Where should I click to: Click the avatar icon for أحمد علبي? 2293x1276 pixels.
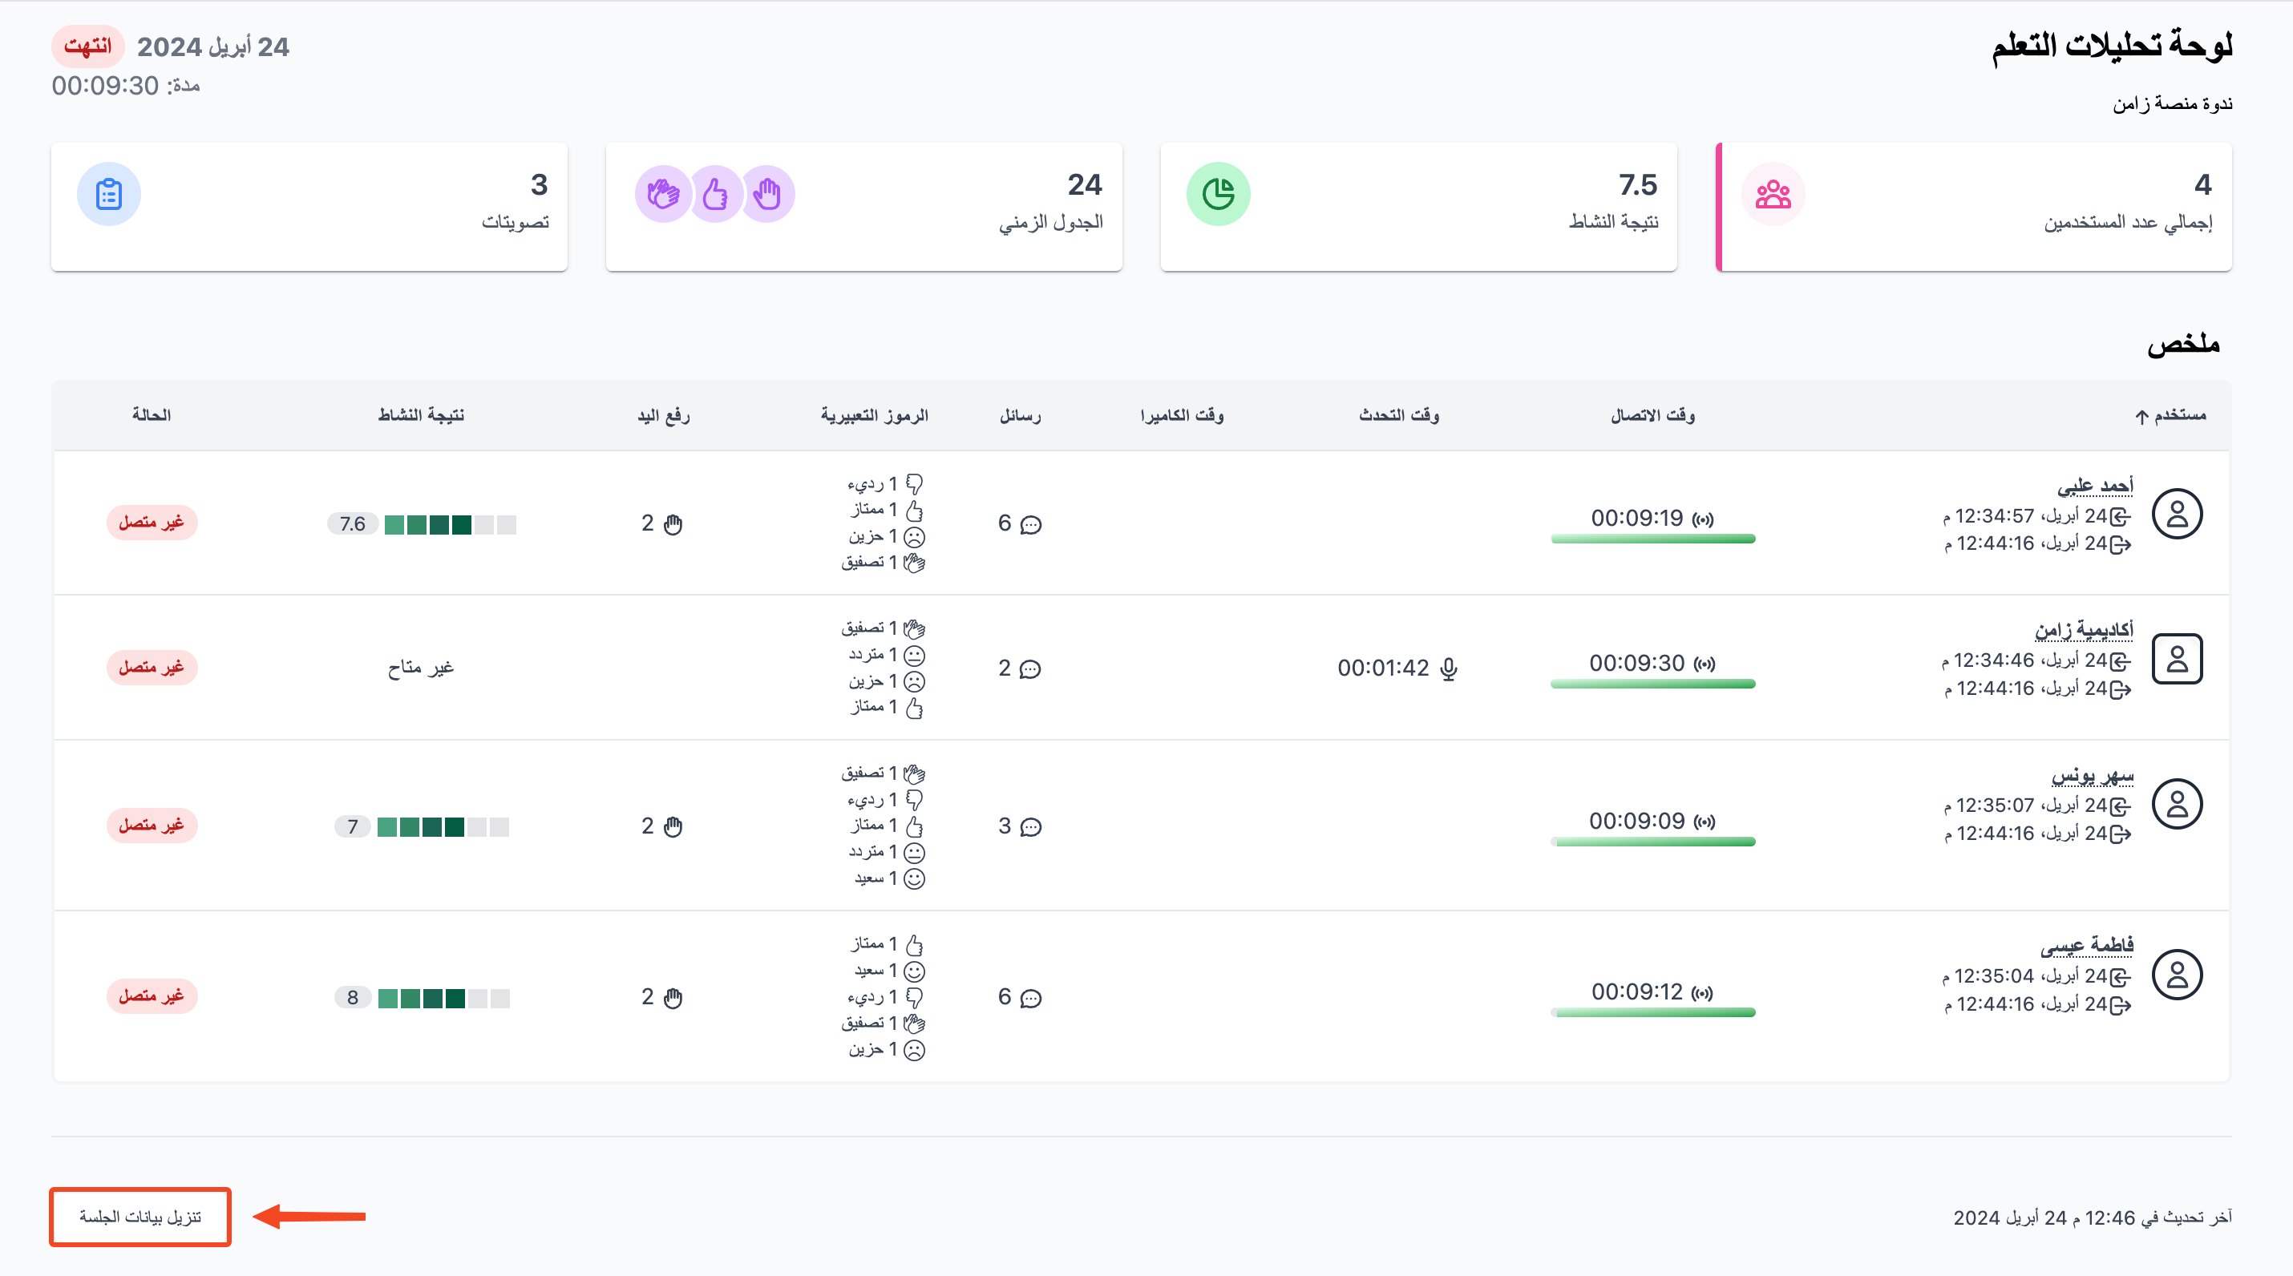point(2178,515)
